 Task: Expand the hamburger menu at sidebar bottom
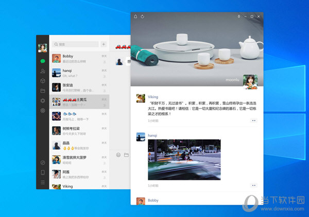pos(42,182)
